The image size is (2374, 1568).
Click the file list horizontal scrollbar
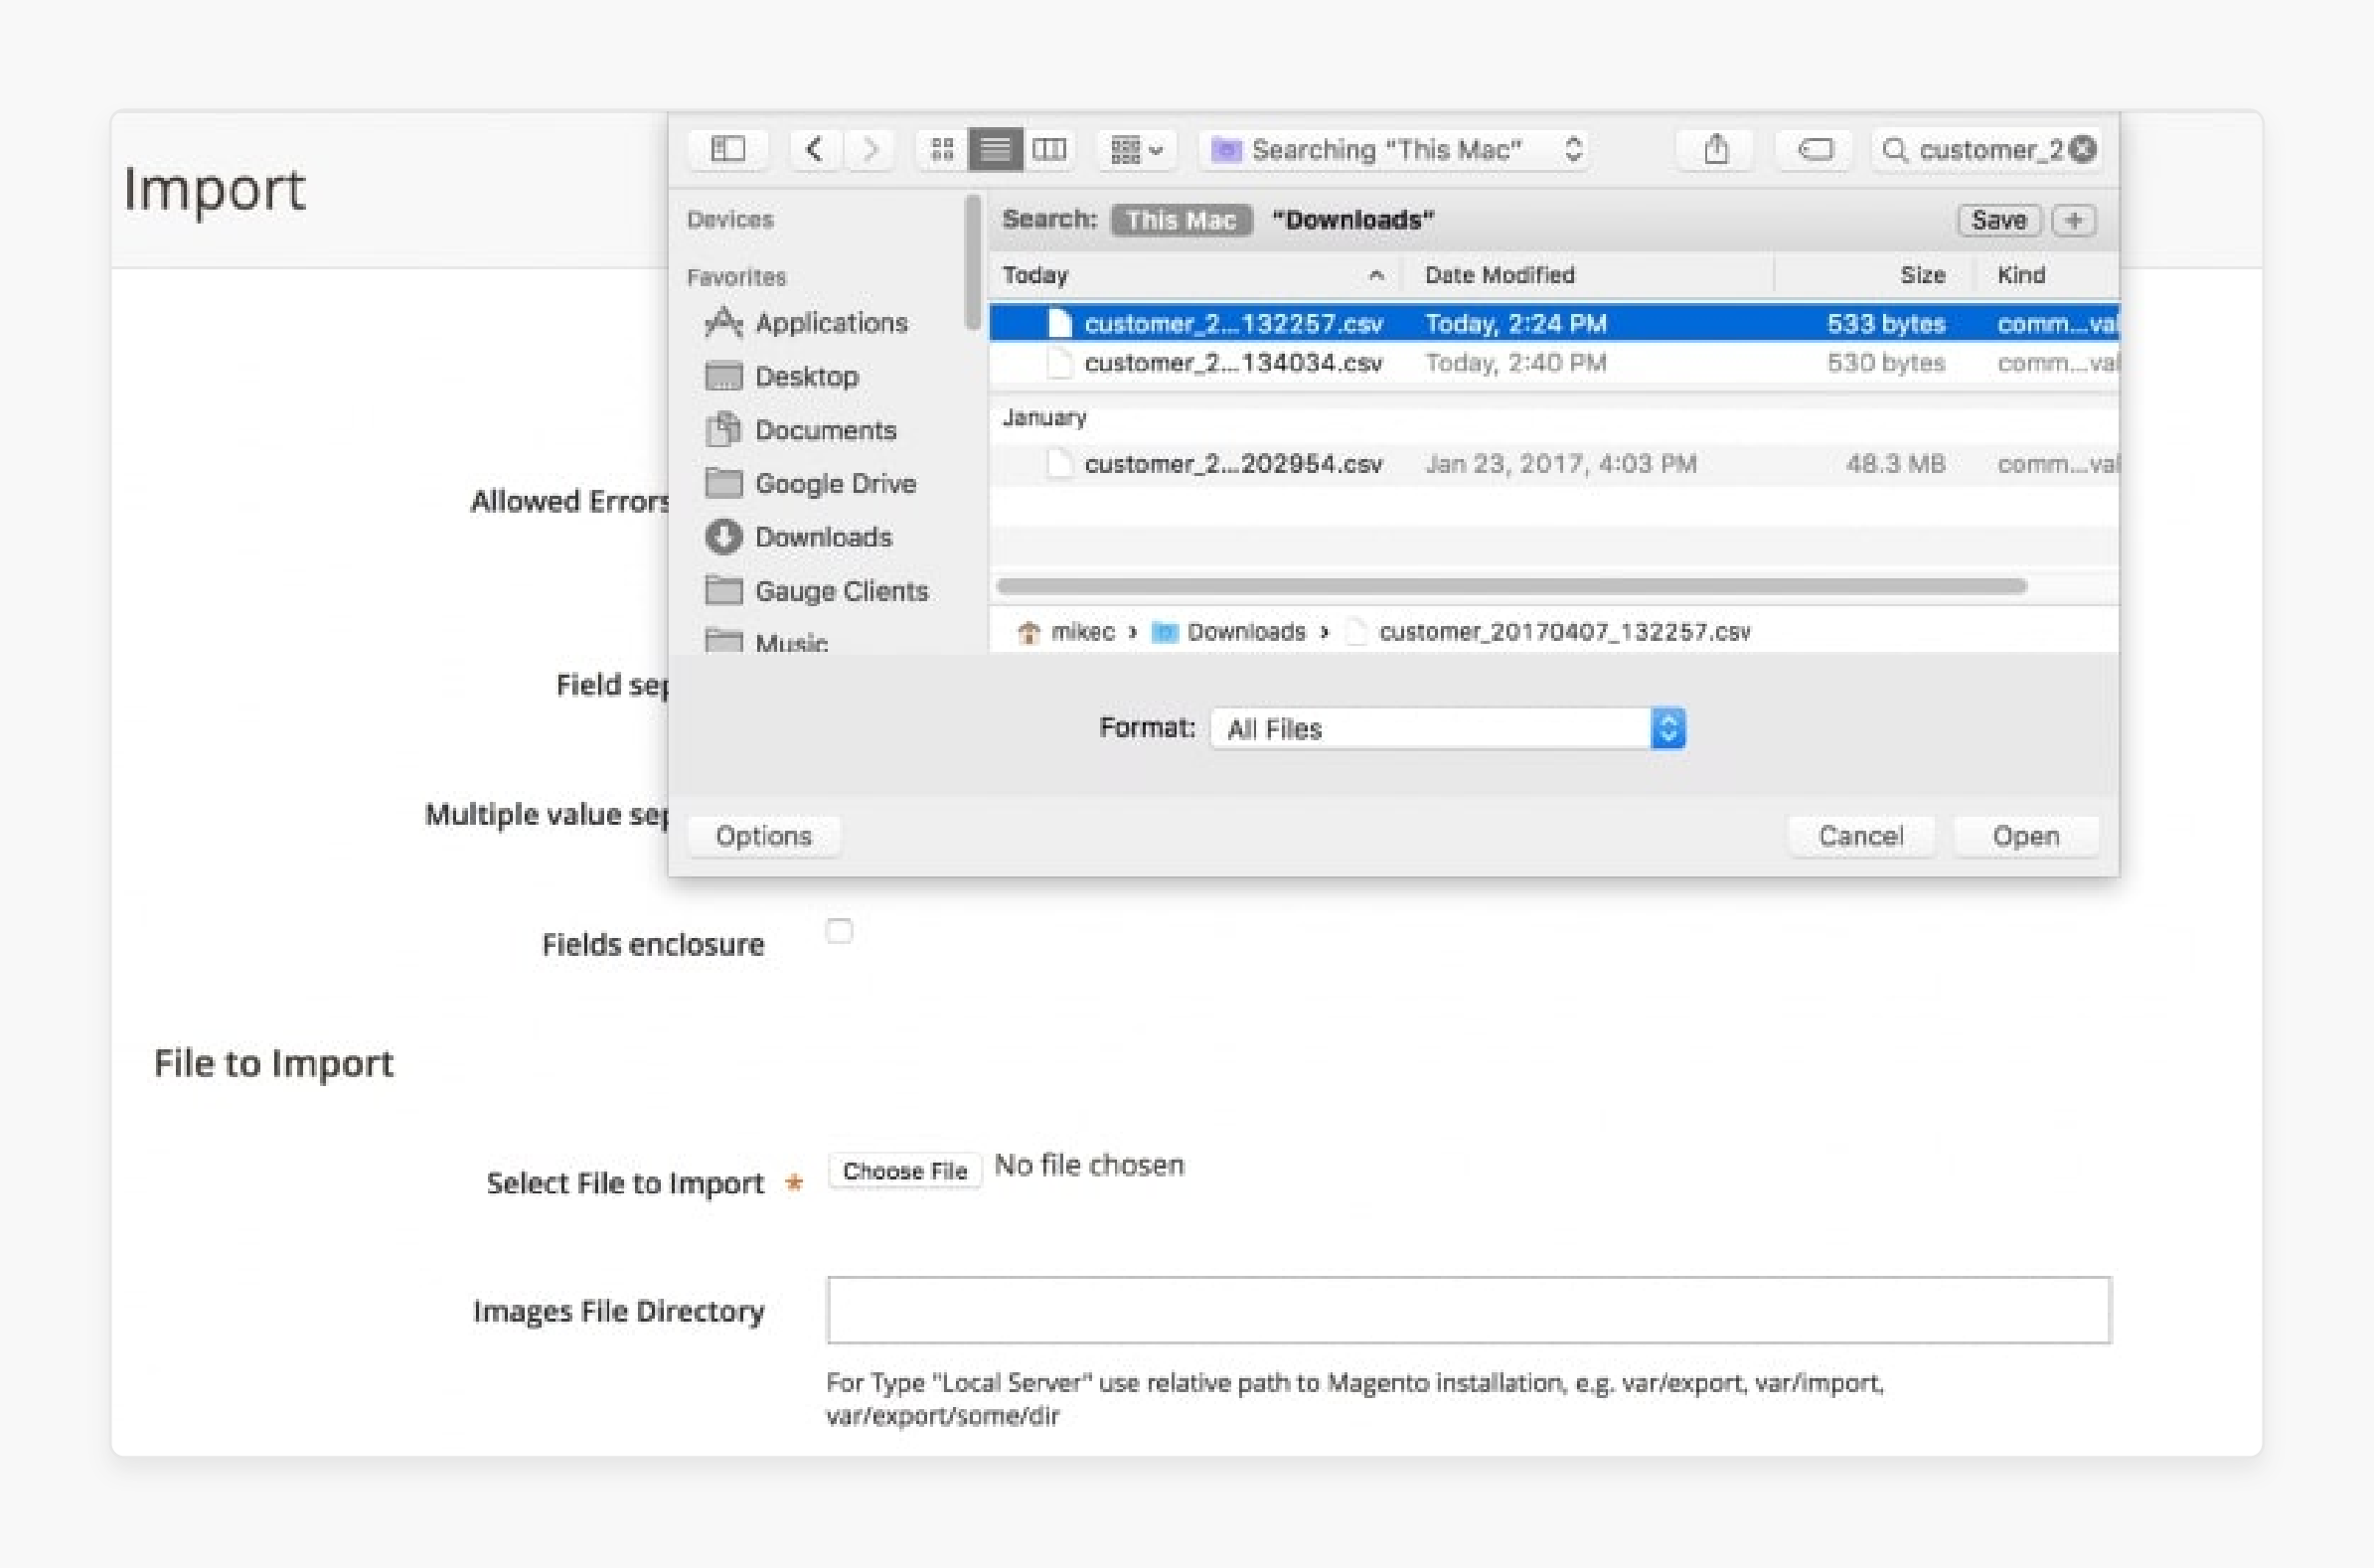[x=1512, y=586]
